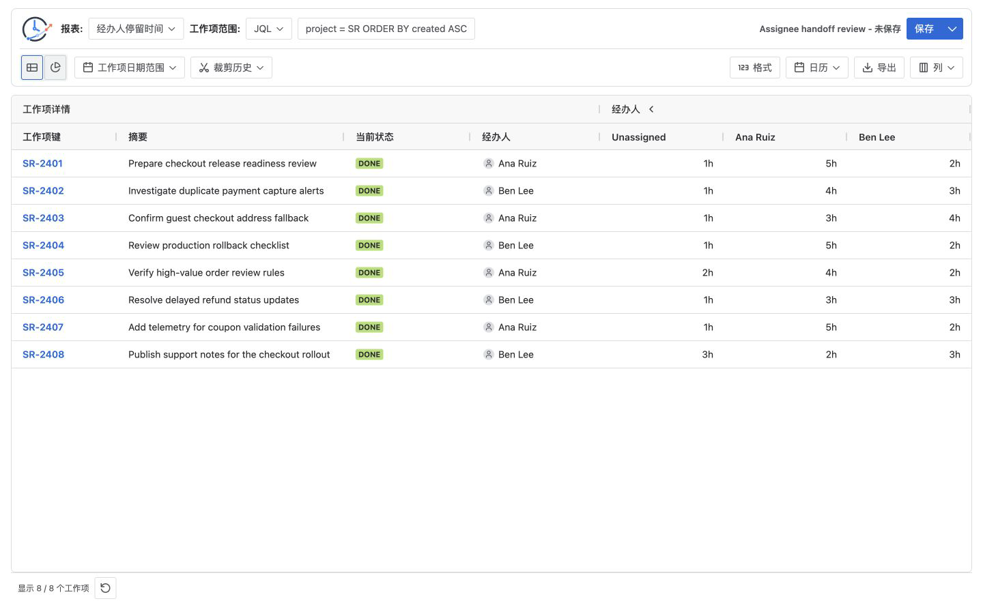Open the JQL scope type dropdown
The image size is (983, 614).
click(x=269, y=29)
